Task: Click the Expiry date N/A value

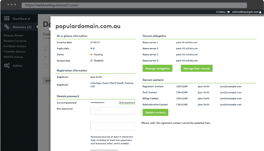Action: pyautogui.click(x=92, y=48)
